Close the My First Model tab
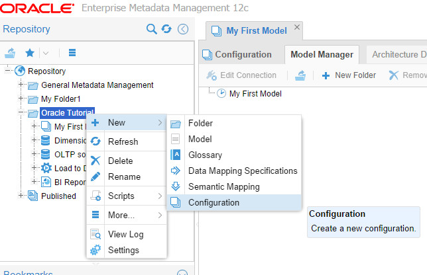This screenshot has width=427, height=275. (x=297, y=27)
